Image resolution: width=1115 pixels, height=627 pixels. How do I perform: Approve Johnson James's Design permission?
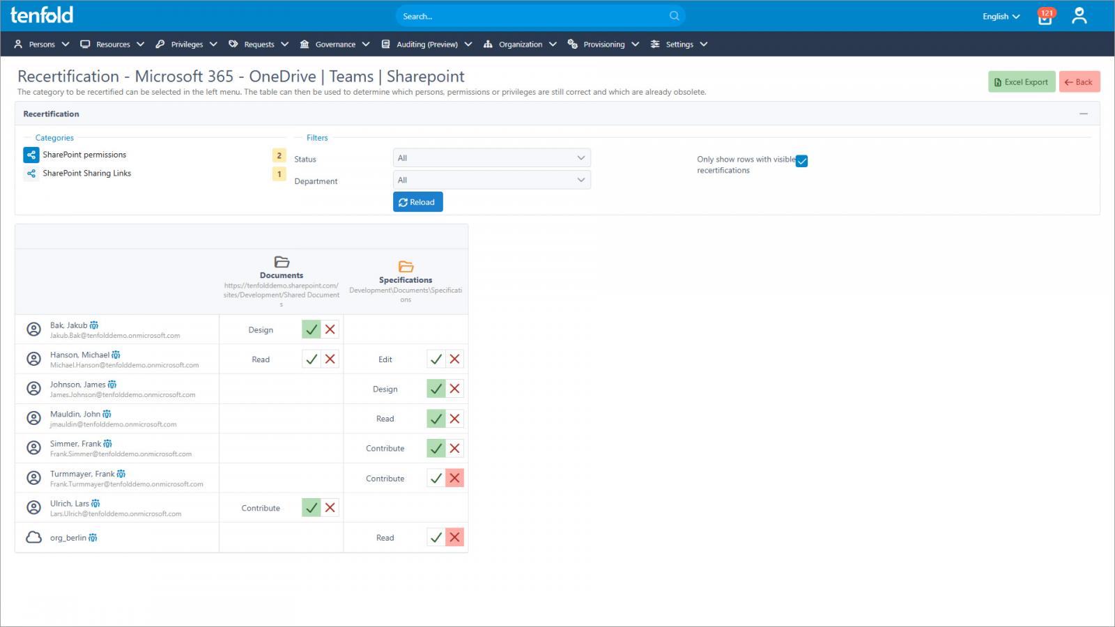[436, 389]
